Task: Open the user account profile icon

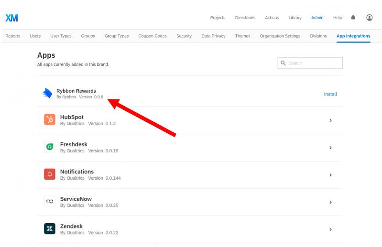Action: [370, 18]
